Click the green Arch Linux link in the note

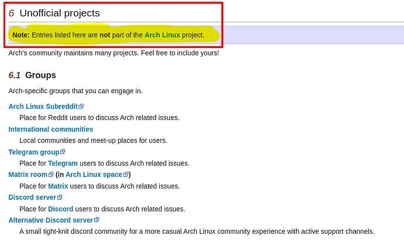point(162,35)
